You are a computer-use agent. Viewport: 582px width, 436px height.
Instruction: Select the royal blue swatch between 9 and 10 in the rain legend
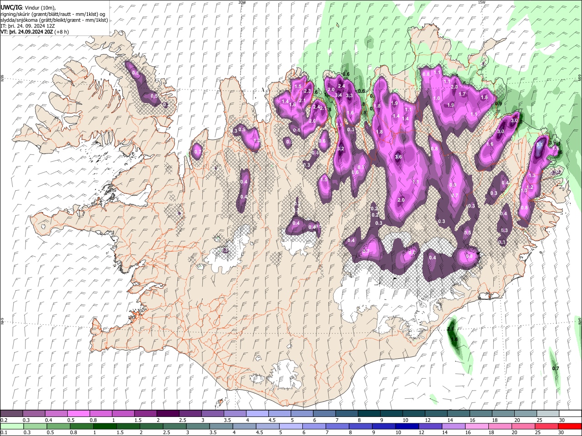[384, 426]
